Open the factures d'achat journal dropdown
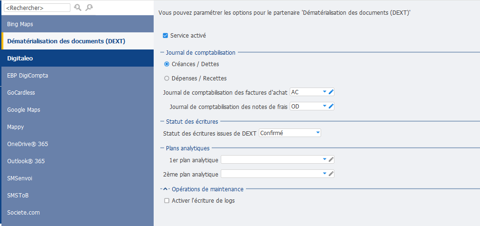The width and height of the screenshot is (480, 226). (324, 92)
